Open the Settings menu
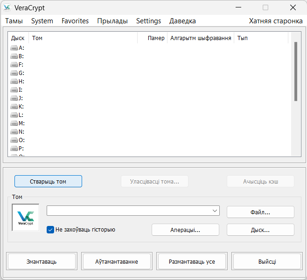Image resolution: width=307 pixels, height=280 pixels. coord(149,21)
